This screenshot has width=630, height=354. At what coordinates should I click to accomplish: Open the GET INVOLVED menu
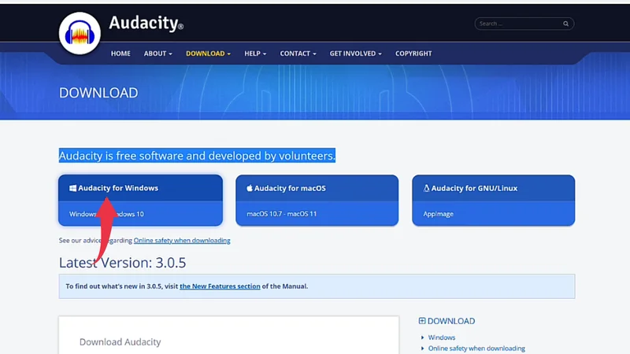coord(355,53)
